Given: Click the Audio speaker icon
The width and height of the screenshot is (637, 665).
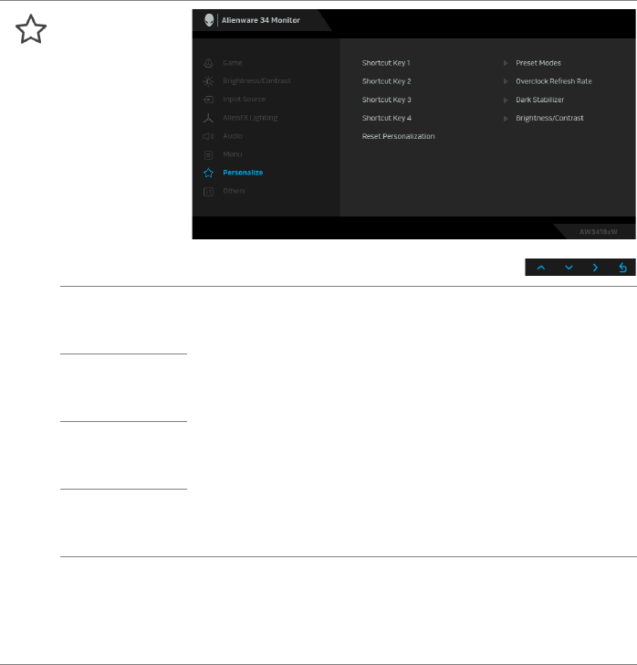Looking at the screenshot, I should [208, 136].
